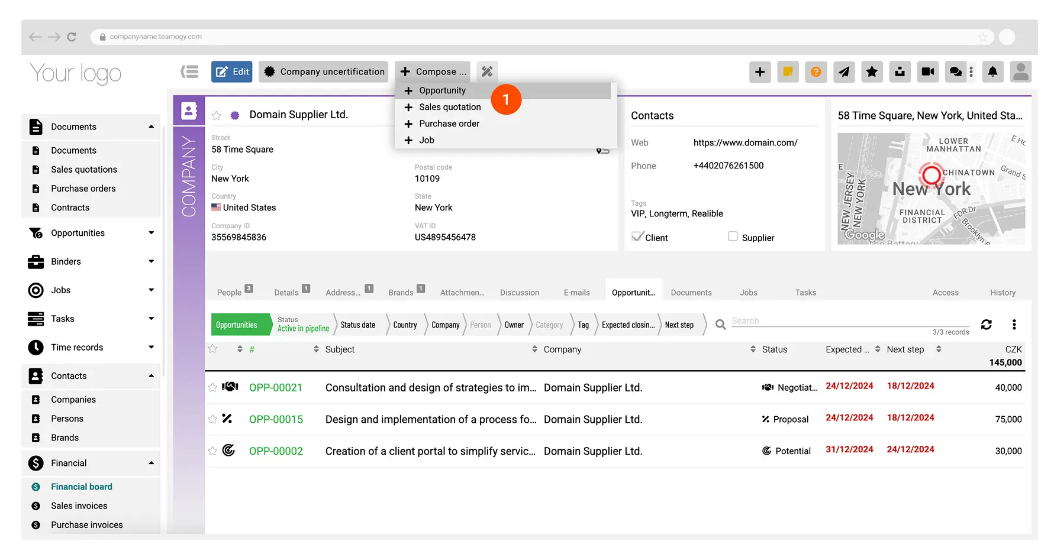Toggle the Client checkbox
Image resolution: width=1054 pixels, height=551 pixels.
click(637, 236)
